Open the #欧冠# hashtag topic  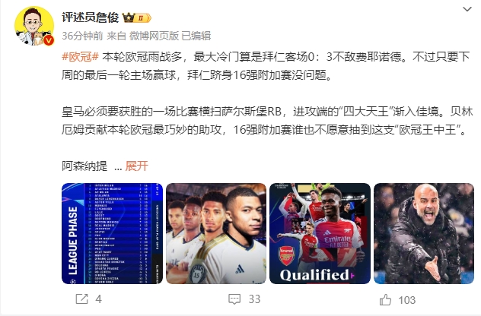[80, 57]
